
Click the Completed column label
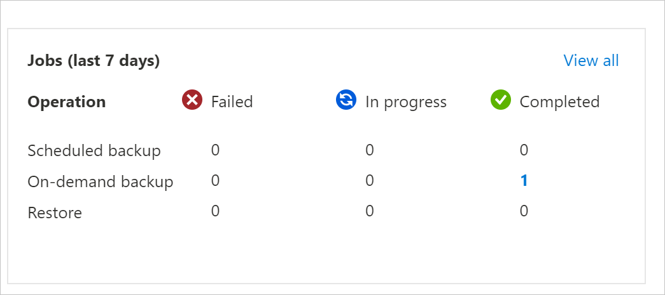point(559,102)
